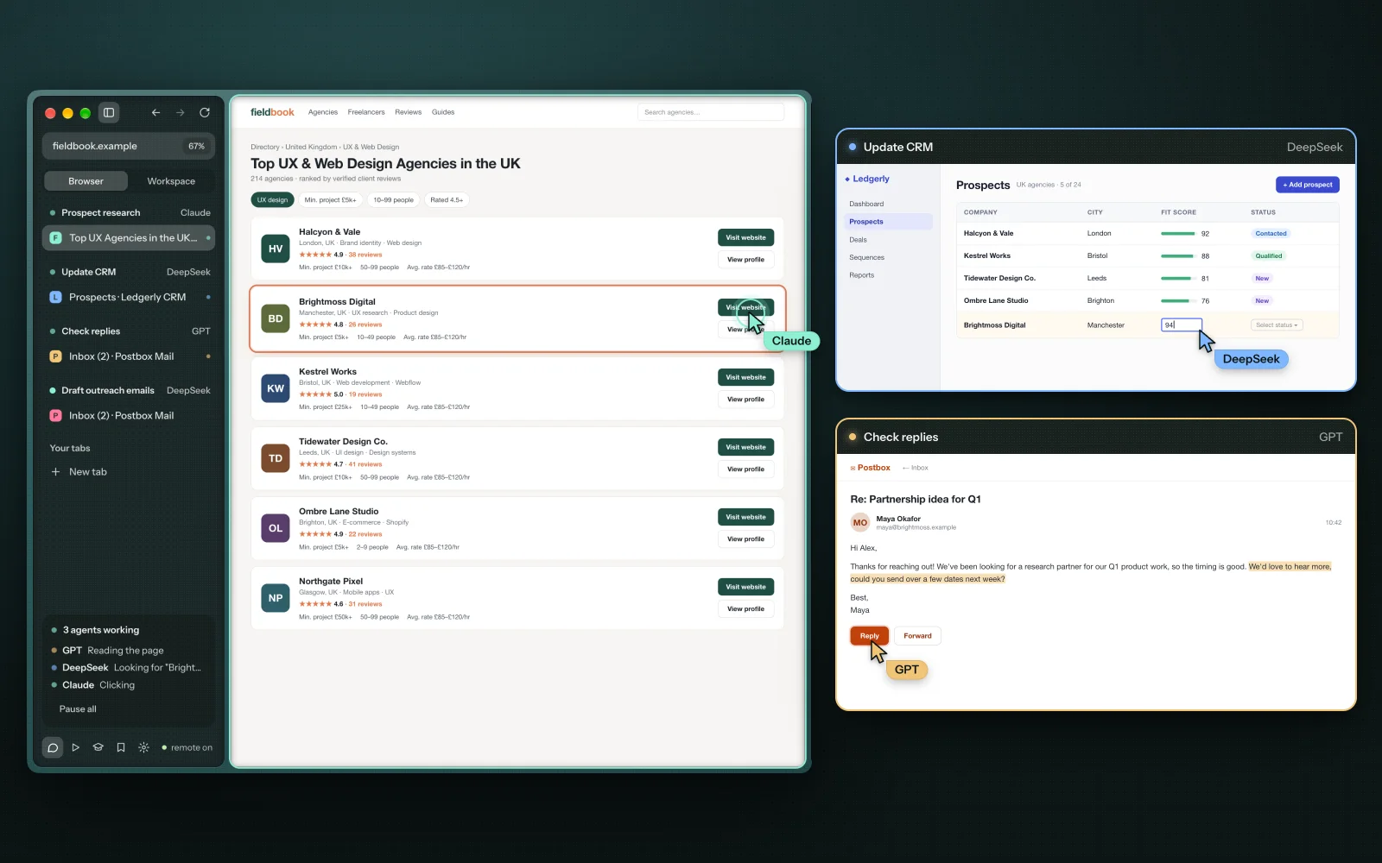
Task: Click Pause all agents
Action: tap(78, 709)
